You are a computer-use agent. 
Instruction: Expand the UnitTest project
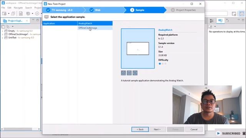(x=2, y=38)
